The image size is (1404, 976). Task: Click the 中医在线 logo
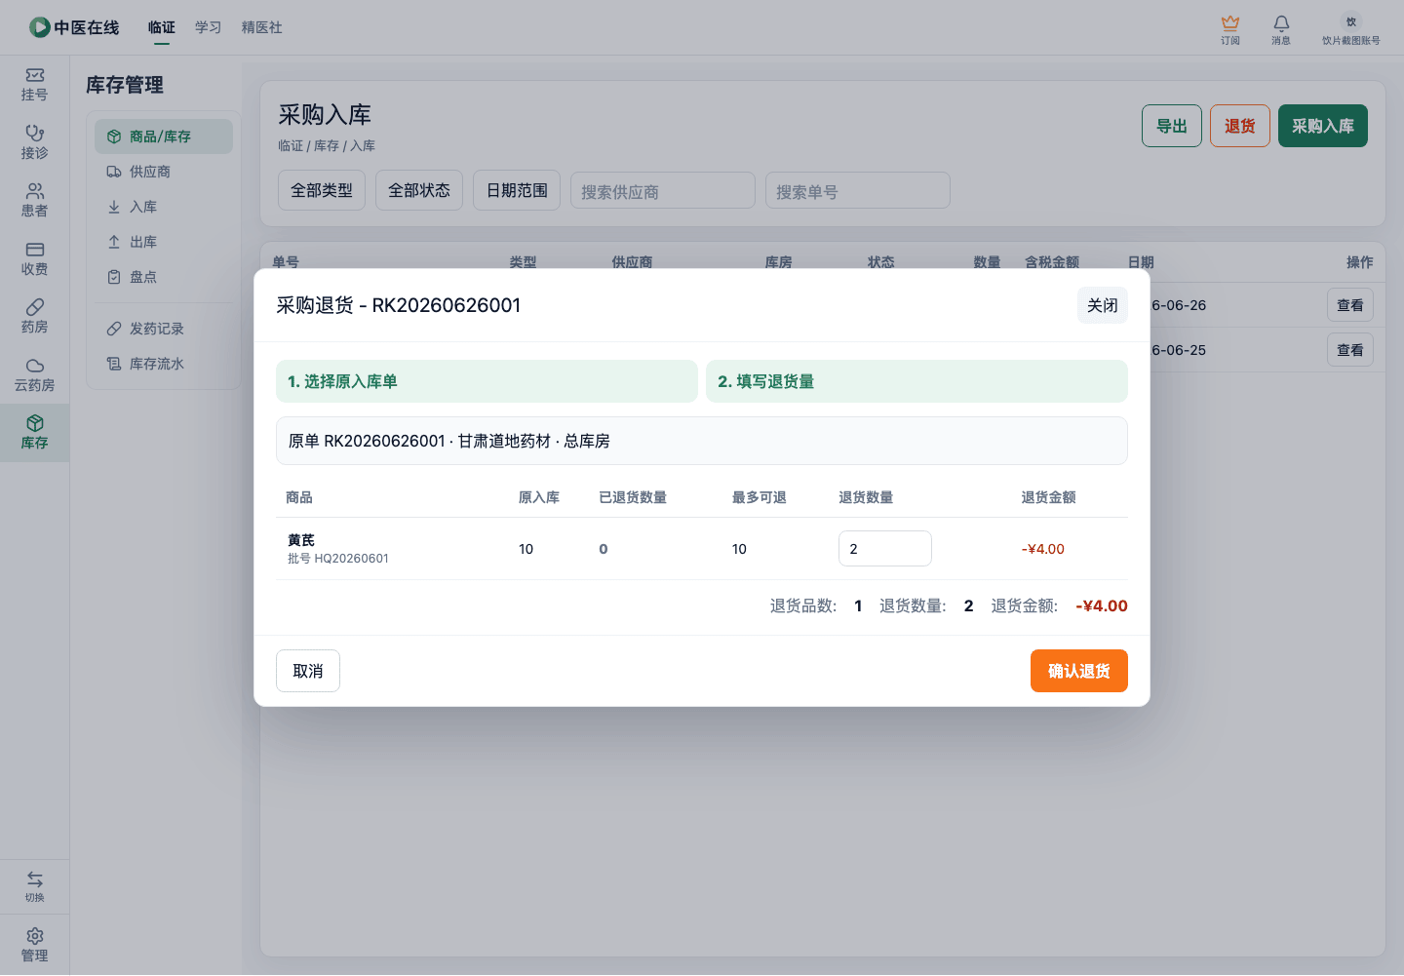coord(74,27)
